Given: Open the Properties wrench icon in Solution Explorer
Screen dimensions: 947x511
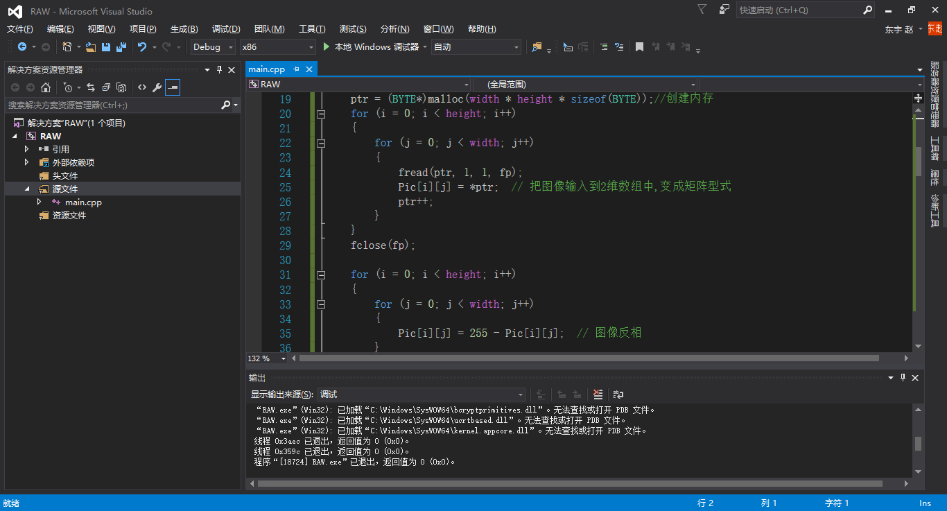Looking at the screenshot, I should [157, 87].
